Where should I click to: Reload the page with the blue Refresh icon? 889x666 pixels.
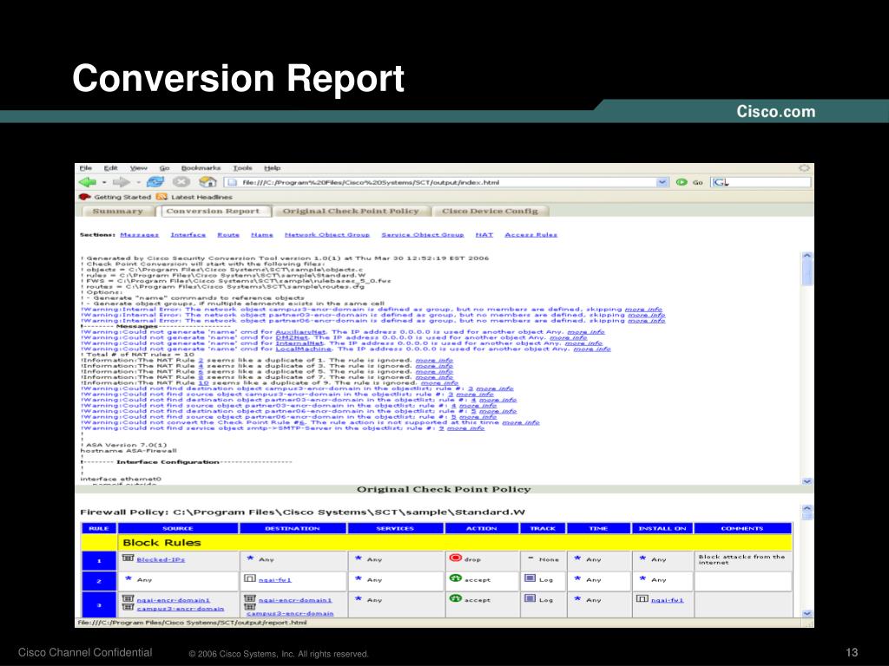point(155,182)
